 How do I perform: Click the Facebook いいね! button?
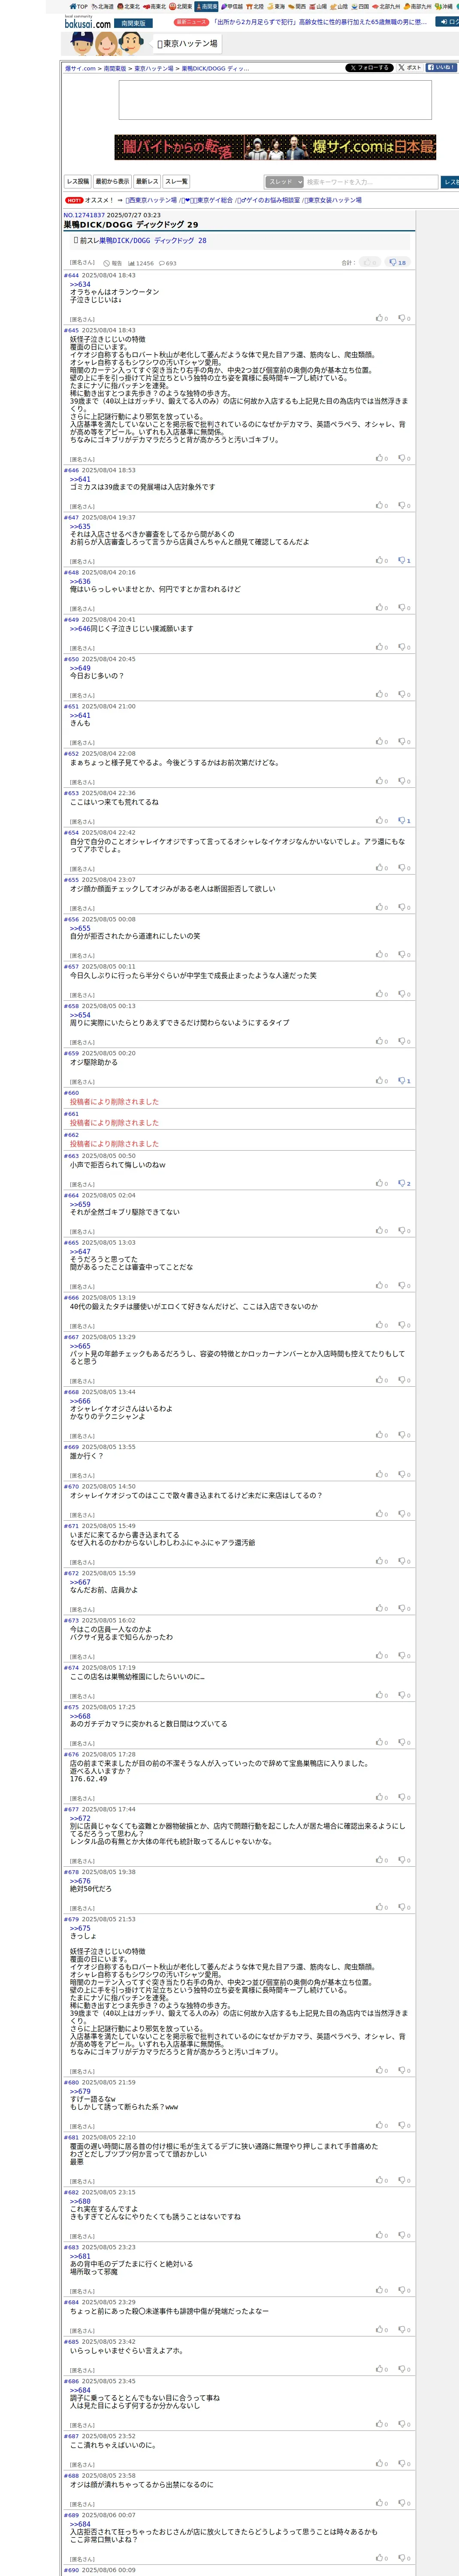pos(441,68)
